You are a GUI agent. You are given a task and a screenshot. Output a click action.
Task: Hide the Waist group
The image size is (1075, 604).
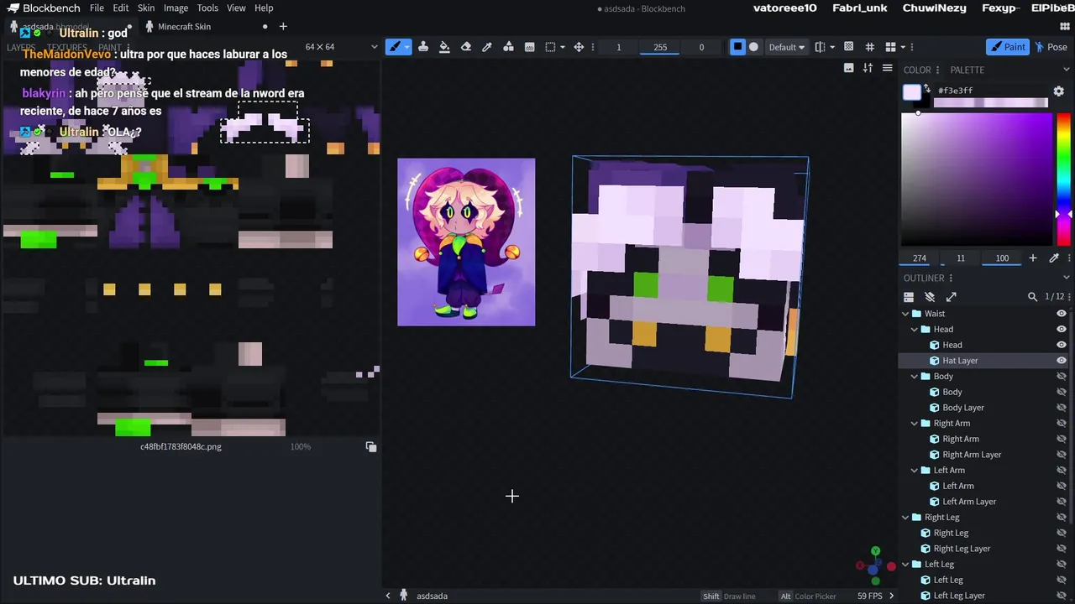tap(1062, 314)
